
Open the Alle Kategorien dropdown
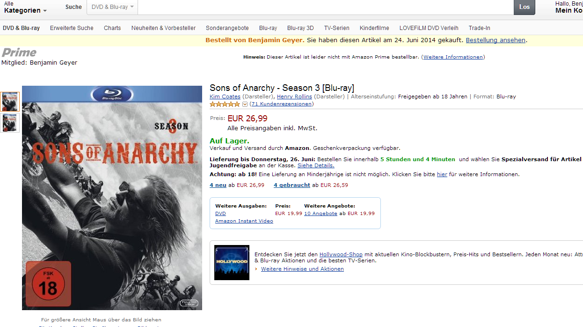coord(25,7)
